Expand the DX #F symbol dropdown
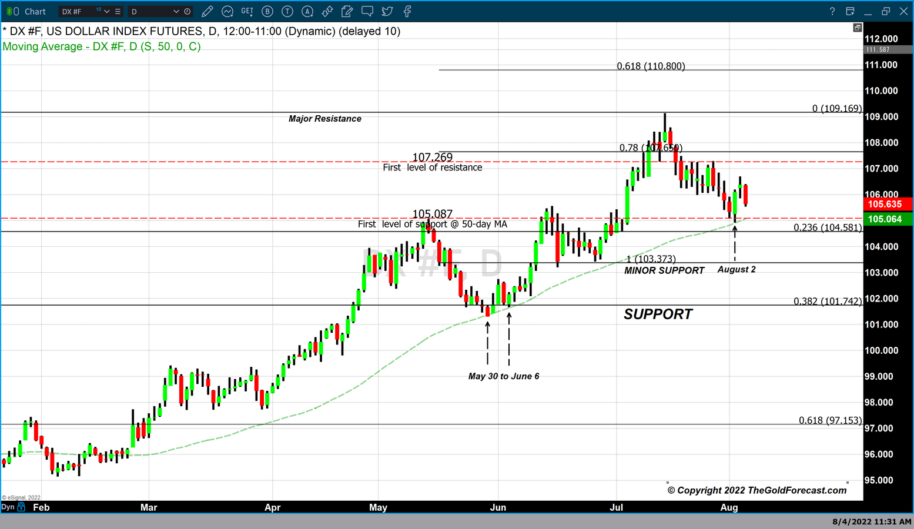Viewport: 914px width, 529px height. (107, 11)
